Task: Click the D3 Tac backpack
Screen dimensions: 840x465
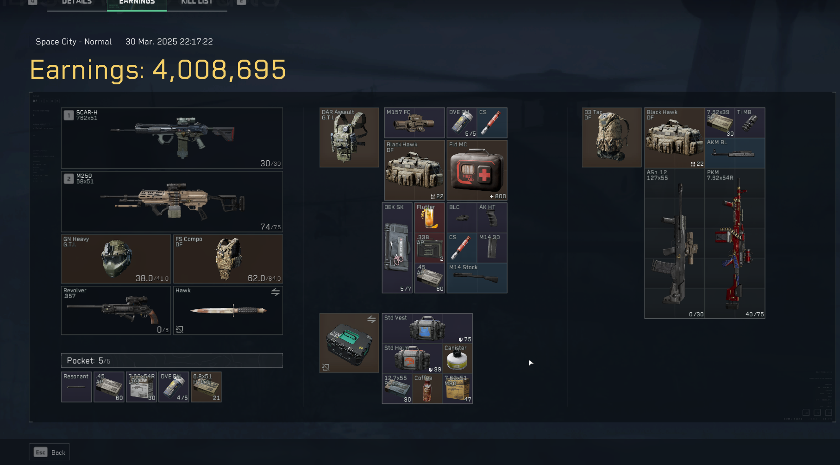Action: coord(612,138)
